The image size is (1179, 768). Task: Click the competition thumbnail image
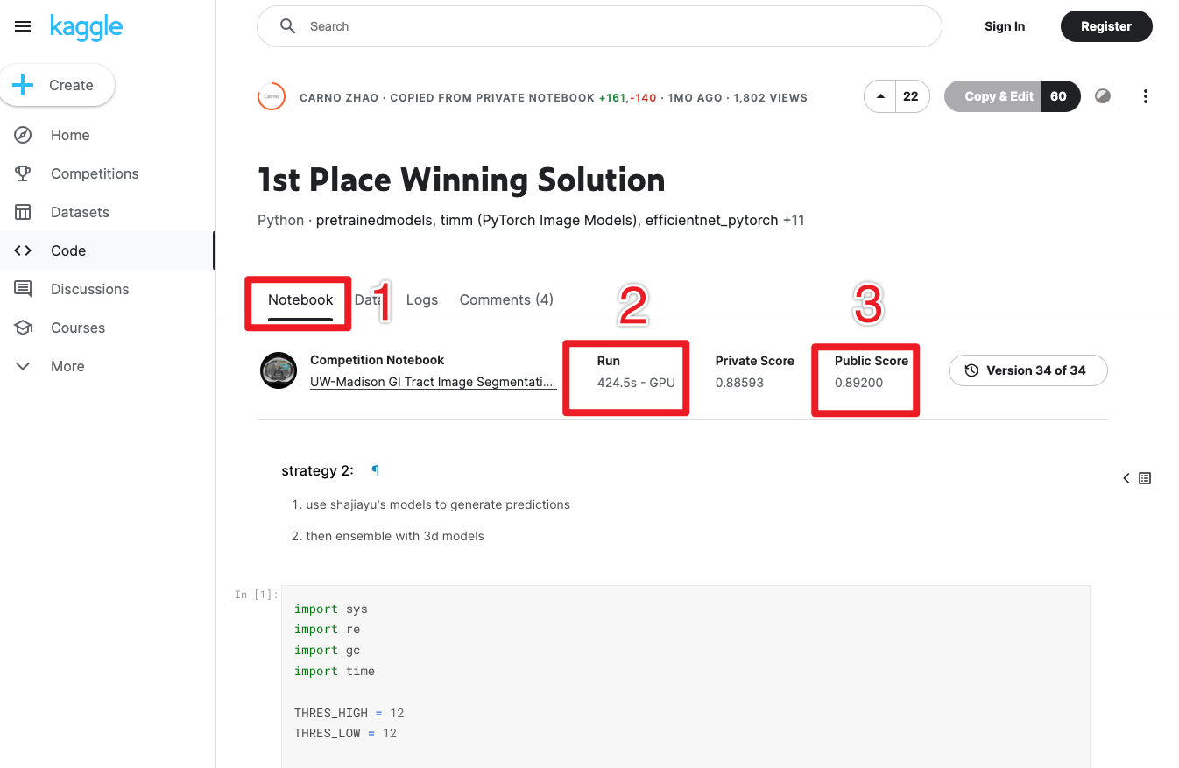pyautogui.click(x=279, y=371)
